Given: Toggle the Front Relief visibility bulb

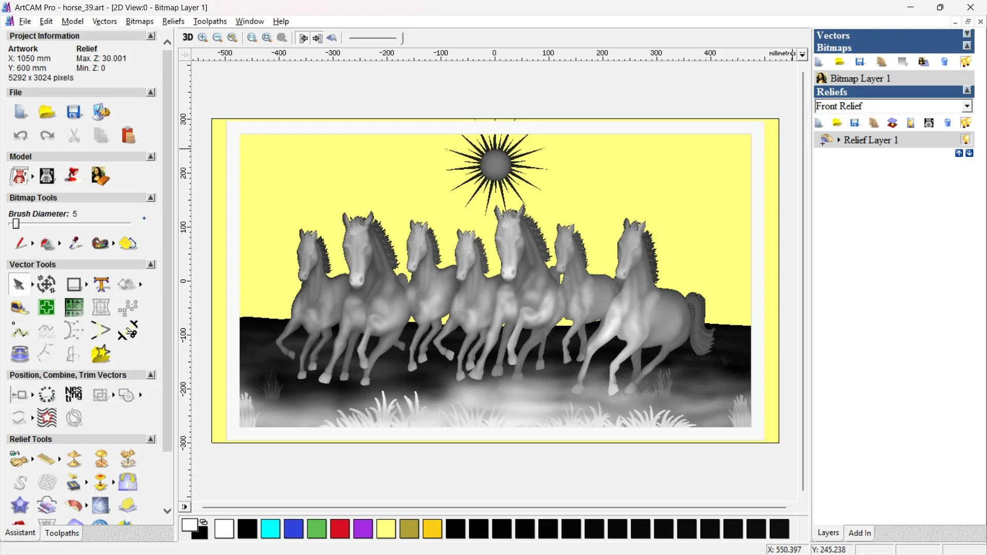Looking at the screenshot, I should pyautogui.click(x=910, y=123).
